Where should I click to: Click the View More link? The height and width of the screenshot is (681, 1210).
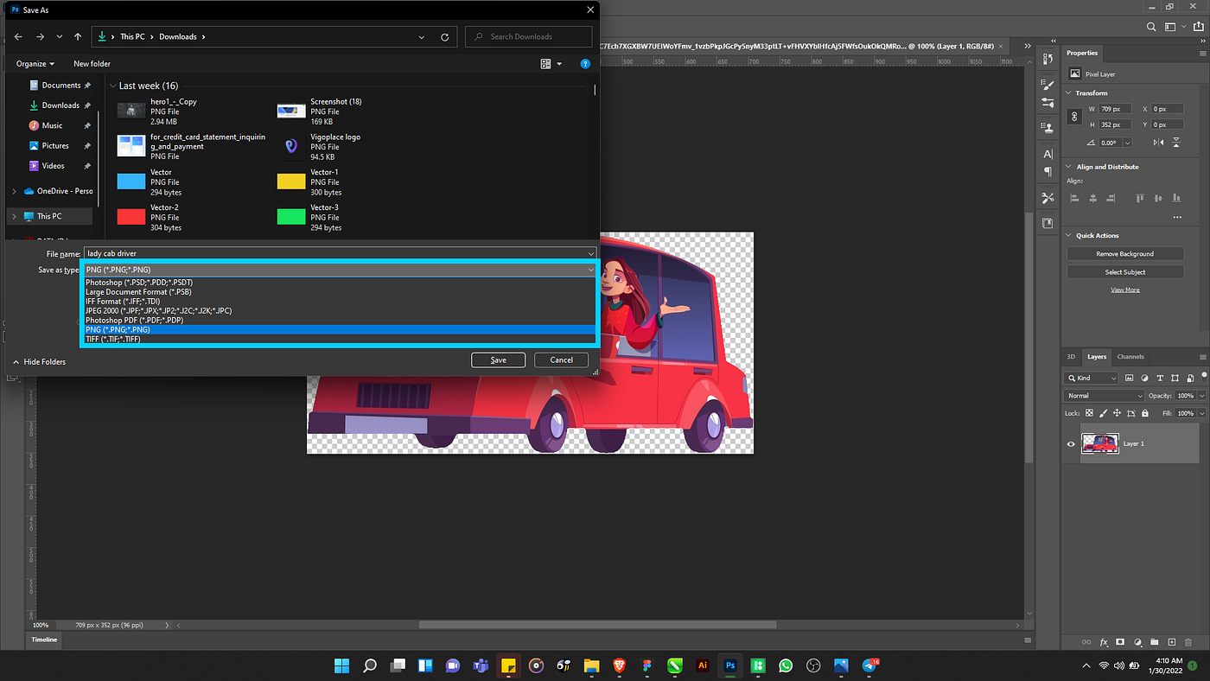(x=1124, y=290)
